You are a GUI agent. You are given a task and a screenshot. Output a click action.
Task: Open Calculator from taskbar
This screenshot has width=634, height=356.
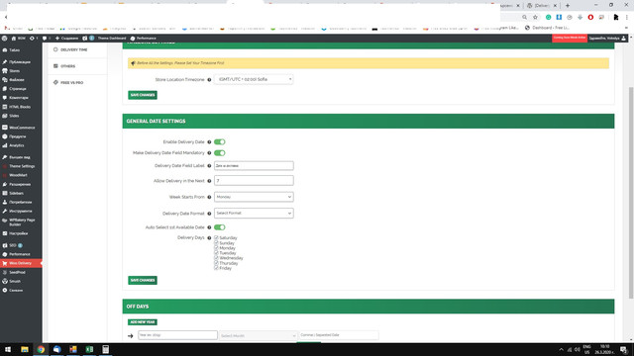(106, 349)
